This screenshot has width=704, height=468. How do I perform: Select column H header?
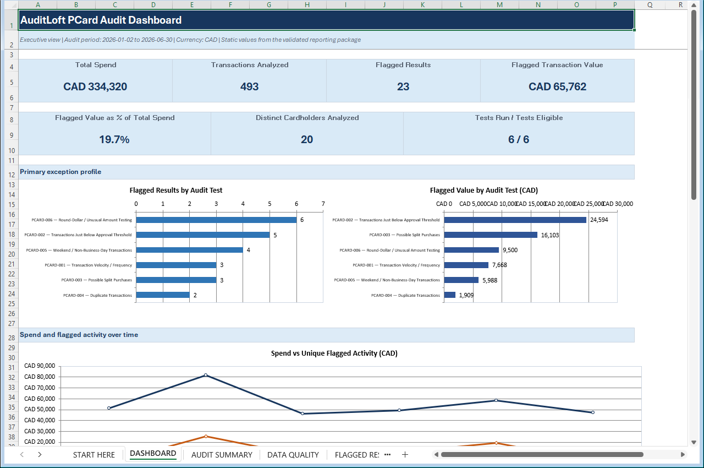pyautogui.click(x=307, y=4)
